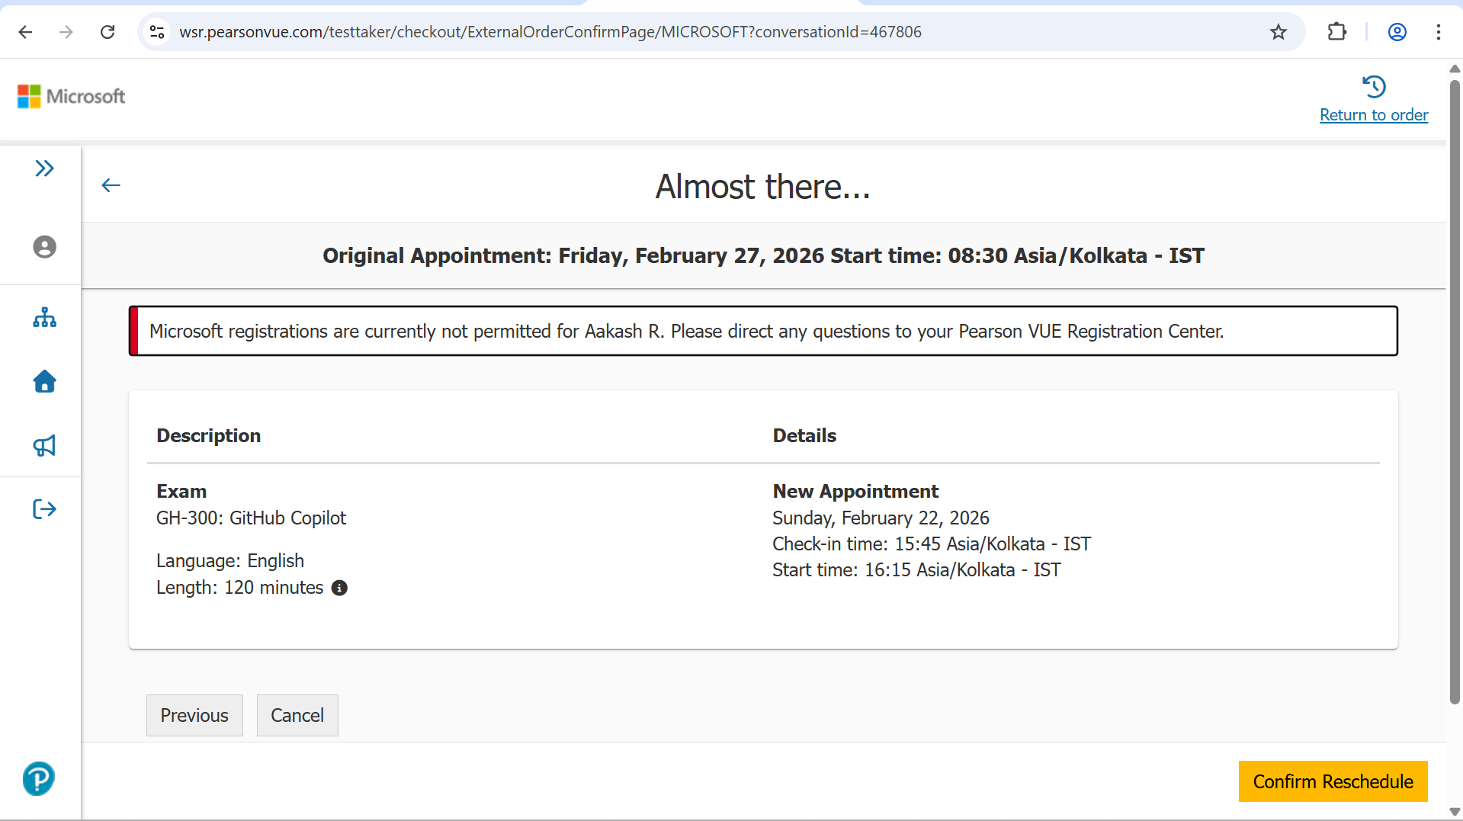Click the 'Almost there...' heading

pos(763,187)
